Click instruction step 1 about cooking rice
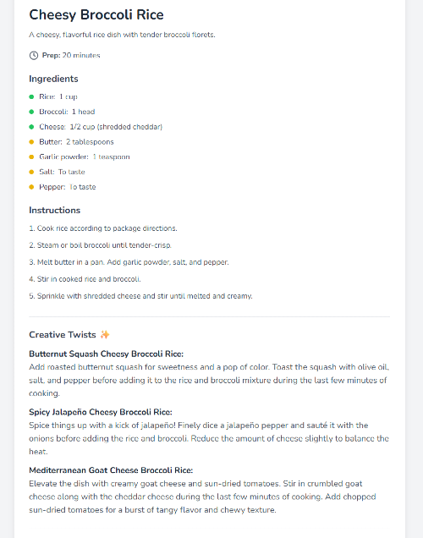Screen dimensions: 423x538 click(x=103, y=228)
